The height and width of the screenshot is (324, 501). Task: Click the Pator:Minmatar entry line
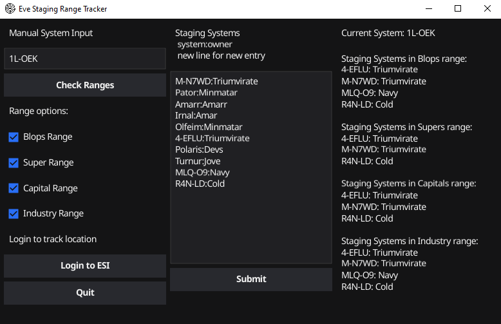point(206,93)
